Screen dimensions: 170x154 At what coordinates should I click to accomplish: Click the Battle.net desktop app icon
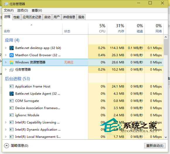point(12,48)
